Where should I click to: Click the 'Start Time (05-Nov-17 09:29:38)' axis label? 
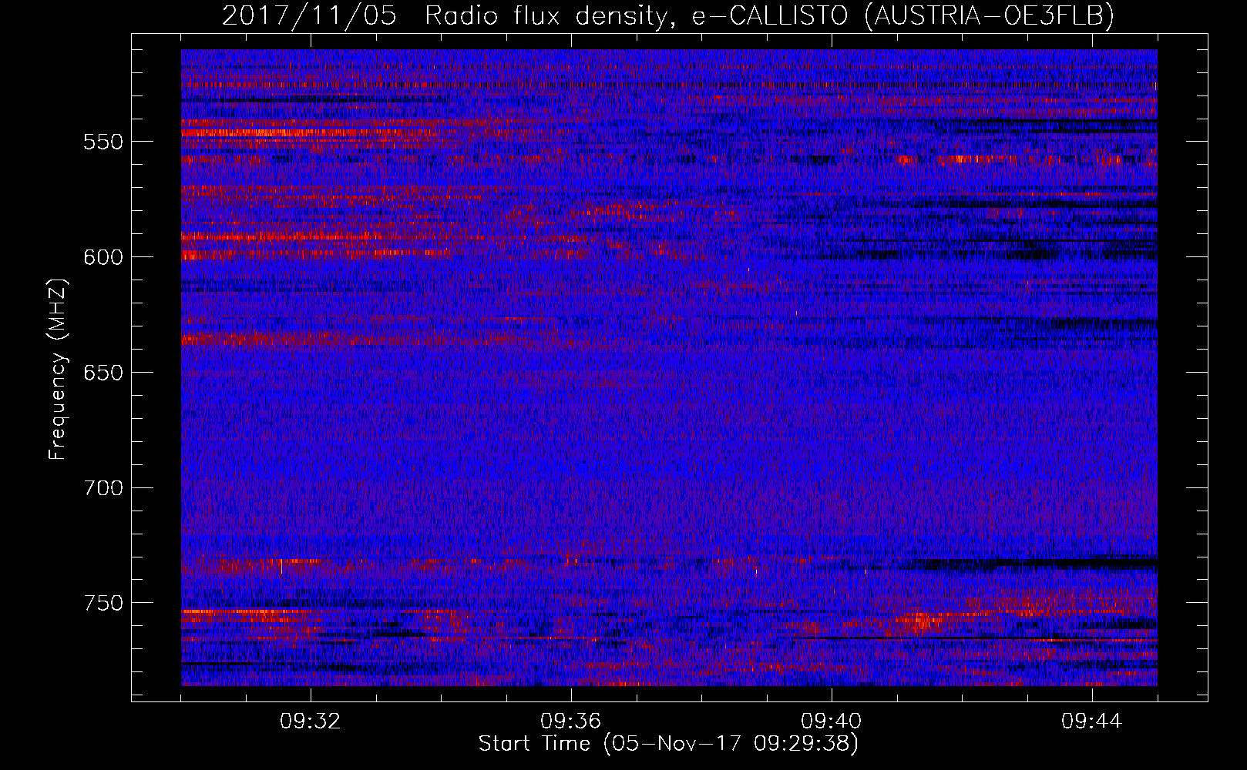tap(668, 744)
